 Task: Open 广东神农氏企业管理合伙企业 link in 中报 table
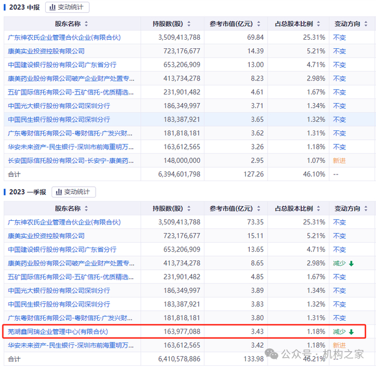point(64,38)
